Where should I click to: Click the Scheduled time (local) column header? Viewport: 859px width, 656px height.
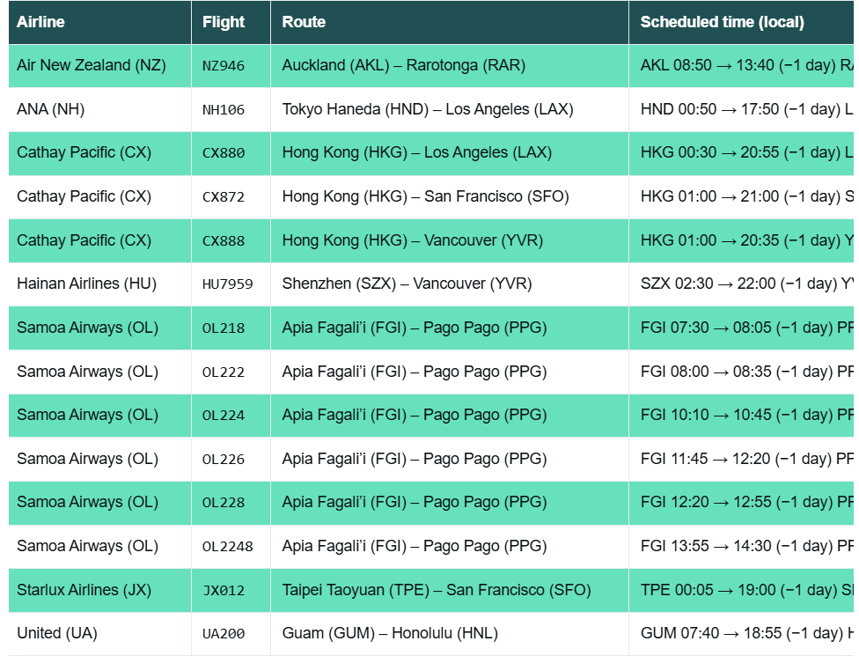pyautogui.click(x=722, y=22)
